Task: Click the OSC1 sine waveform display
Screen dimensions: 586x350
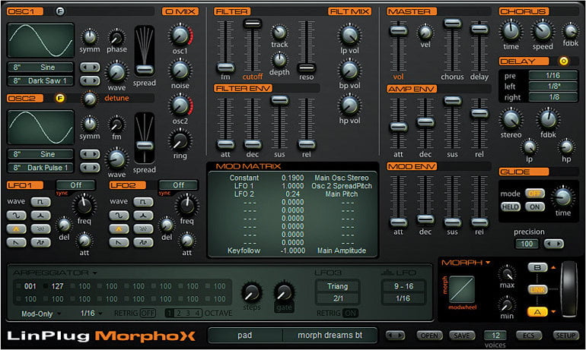Action: click(x=41, y=40)
